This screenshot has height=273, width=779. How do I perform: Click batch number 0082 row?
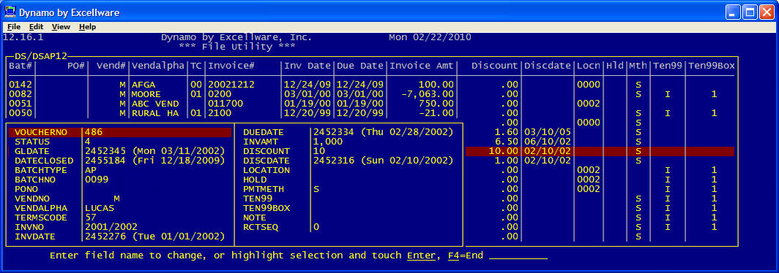pos(20,94)
